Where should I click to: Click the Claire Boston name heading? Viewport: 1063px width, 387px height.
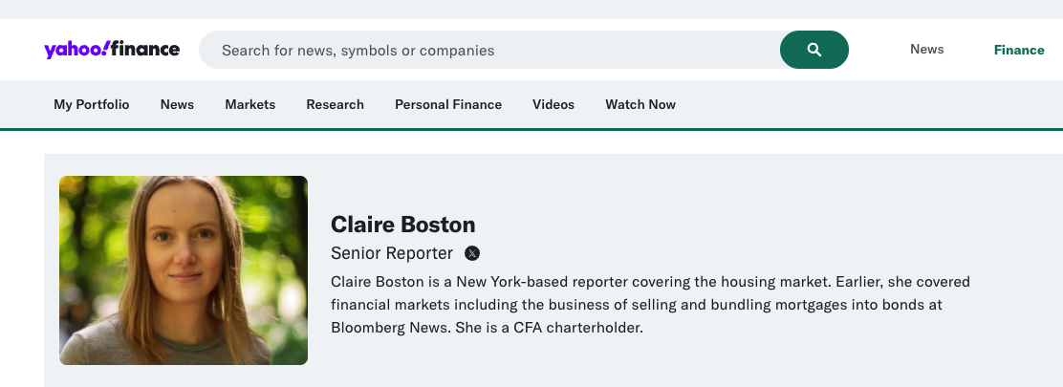click(x=402, y=225)
